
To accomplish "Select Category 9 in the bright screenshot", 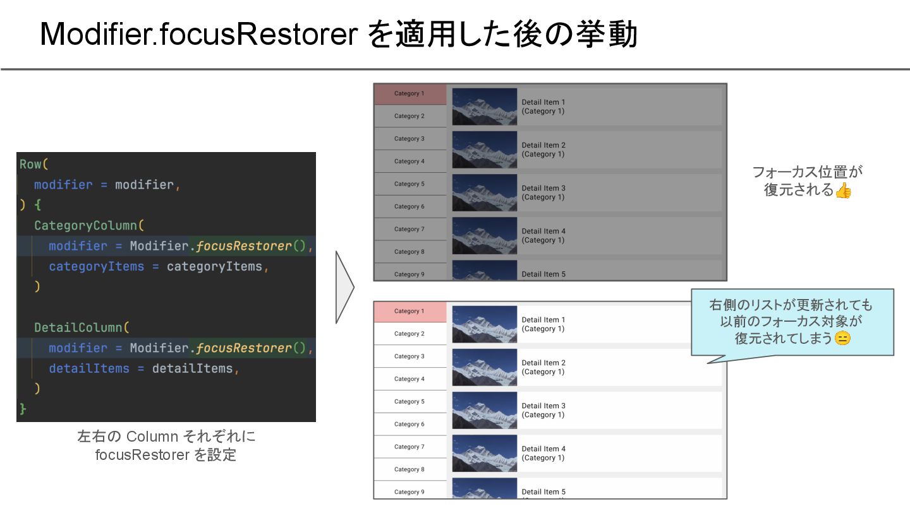I will click(x=410, y=490).
